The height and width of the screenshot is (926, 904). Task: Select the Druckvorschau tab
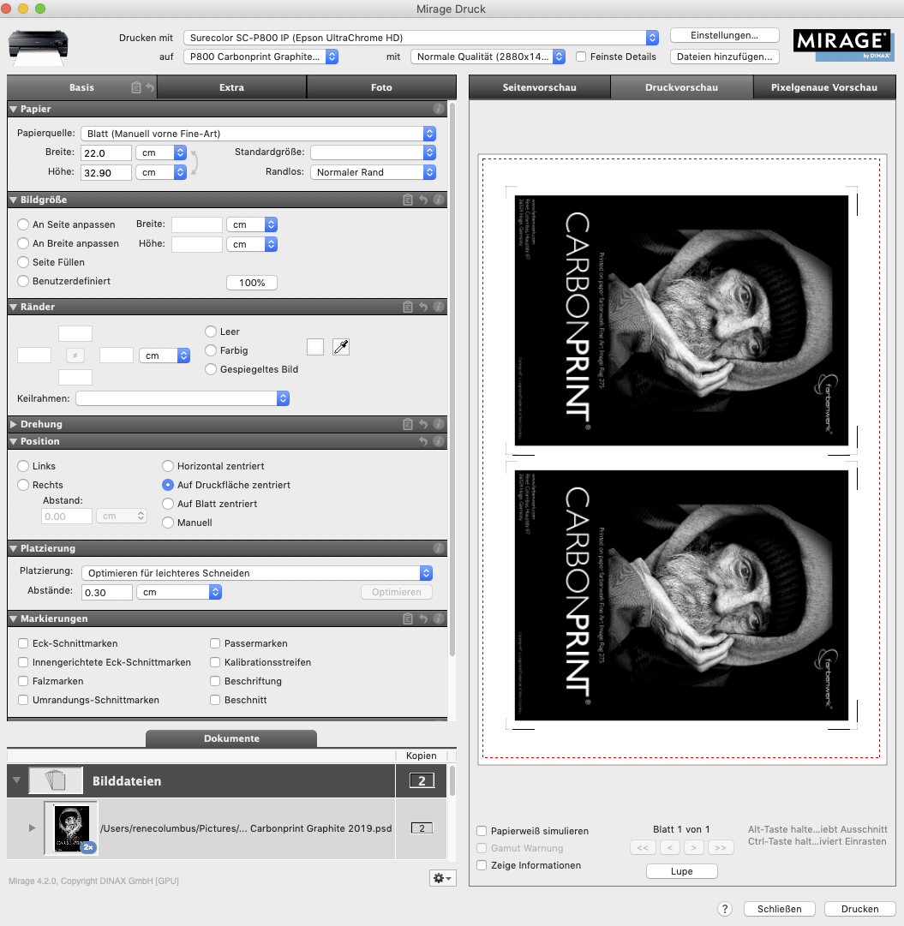click(x=682, y=87)
